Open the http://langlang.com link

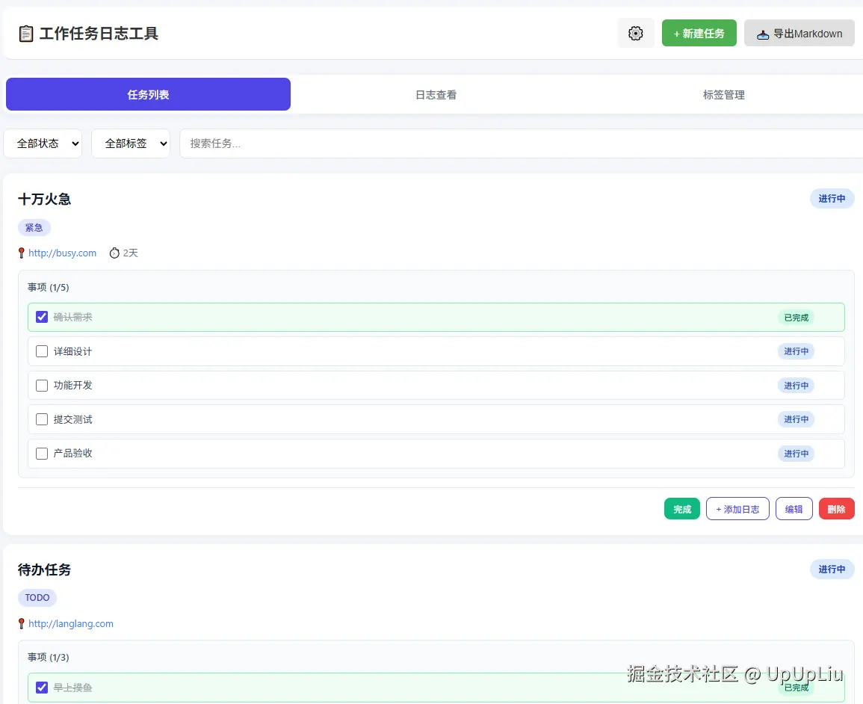[70, 623]
